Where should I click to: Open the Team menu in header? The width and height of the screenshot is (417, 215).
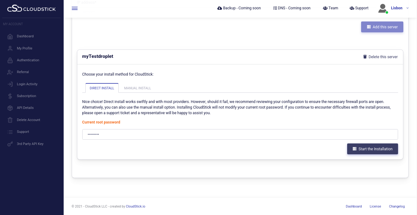(x=330, y=8)
